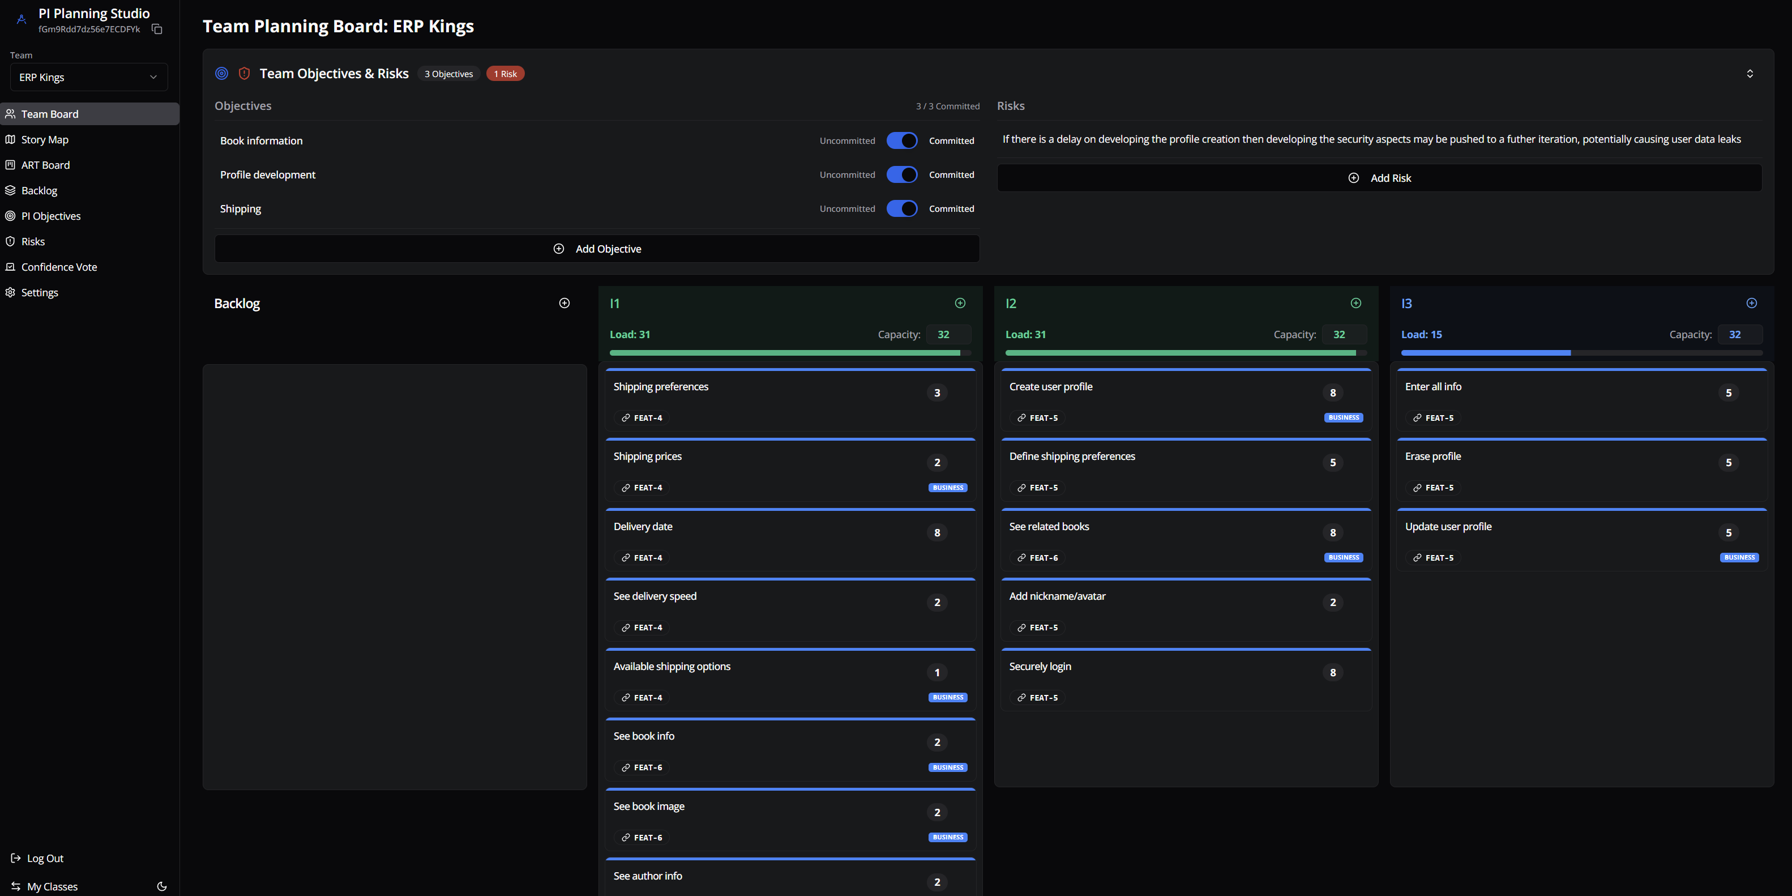Click Load: 15 text in I3
Image resolution: width=1792 pixels, height=896 pixels.
pos(1421,335)
